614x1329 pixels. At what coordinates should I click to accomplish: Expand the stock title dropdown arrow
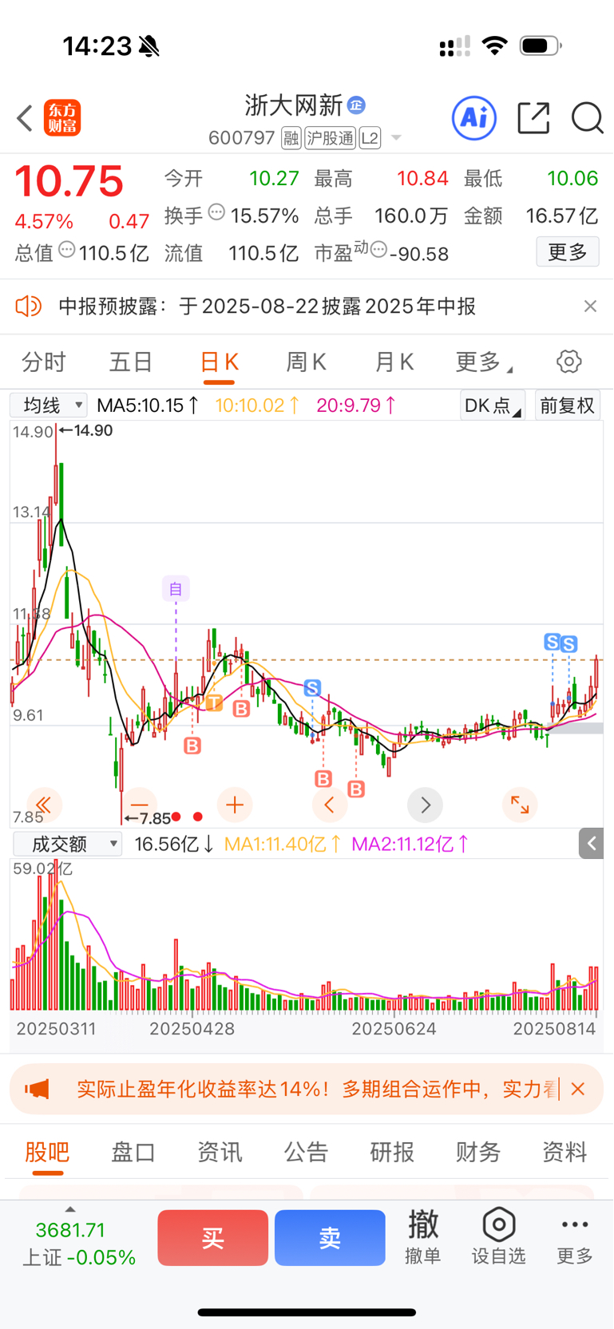396,138
